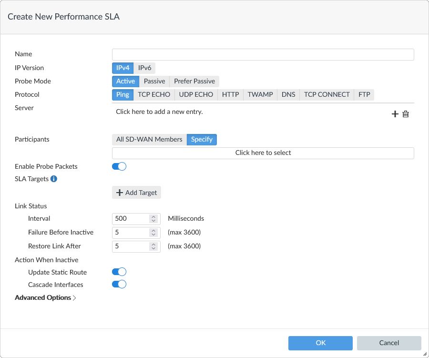Click the SLA Targets info icon

(x=54, y=179)
